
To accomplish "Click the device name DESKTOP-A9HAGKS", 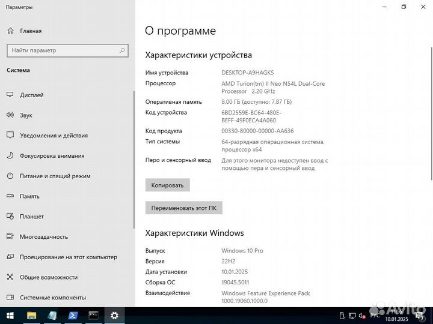I will (247, 73).
